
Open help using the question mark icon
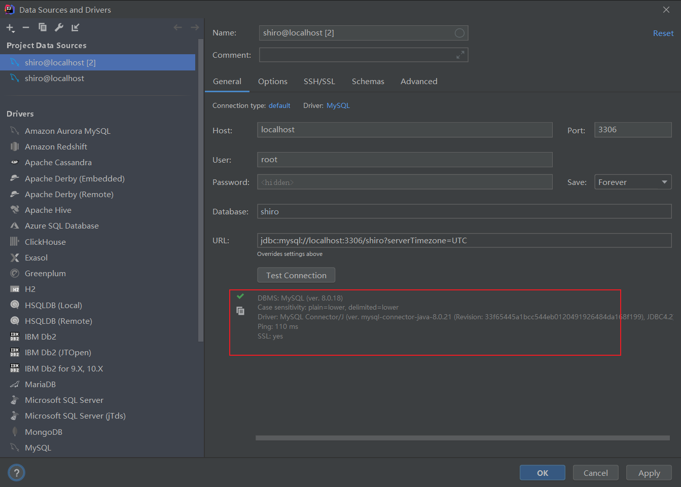click(x=16, y=472)
